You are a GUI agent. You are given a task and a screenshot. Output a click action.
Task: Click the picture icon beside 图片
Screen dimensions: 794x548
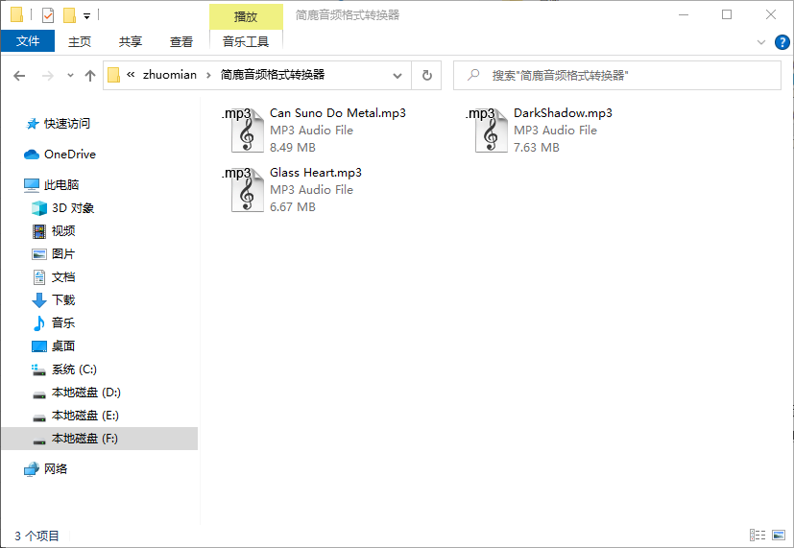(x=39, y=254)
